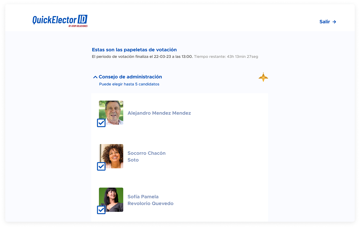The width and height of the screenshot is (360, 228).
Task: Click "Puede elegir hasta 5 candidatos" hint
Action: click(x=129, y=84)
